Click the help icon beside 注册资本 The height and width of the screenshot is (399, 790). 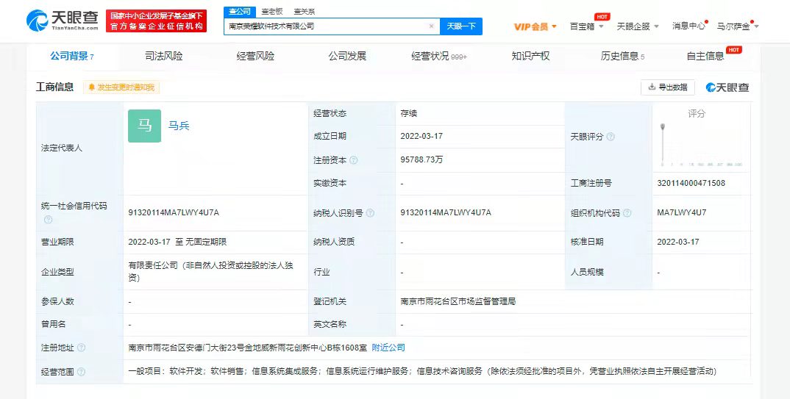click(x=354, y=160)
